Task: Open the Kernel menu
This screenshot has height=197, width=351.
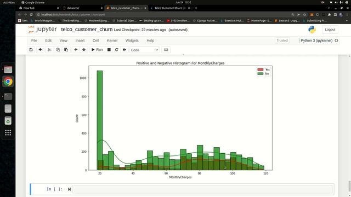Action: coord(112,40)
